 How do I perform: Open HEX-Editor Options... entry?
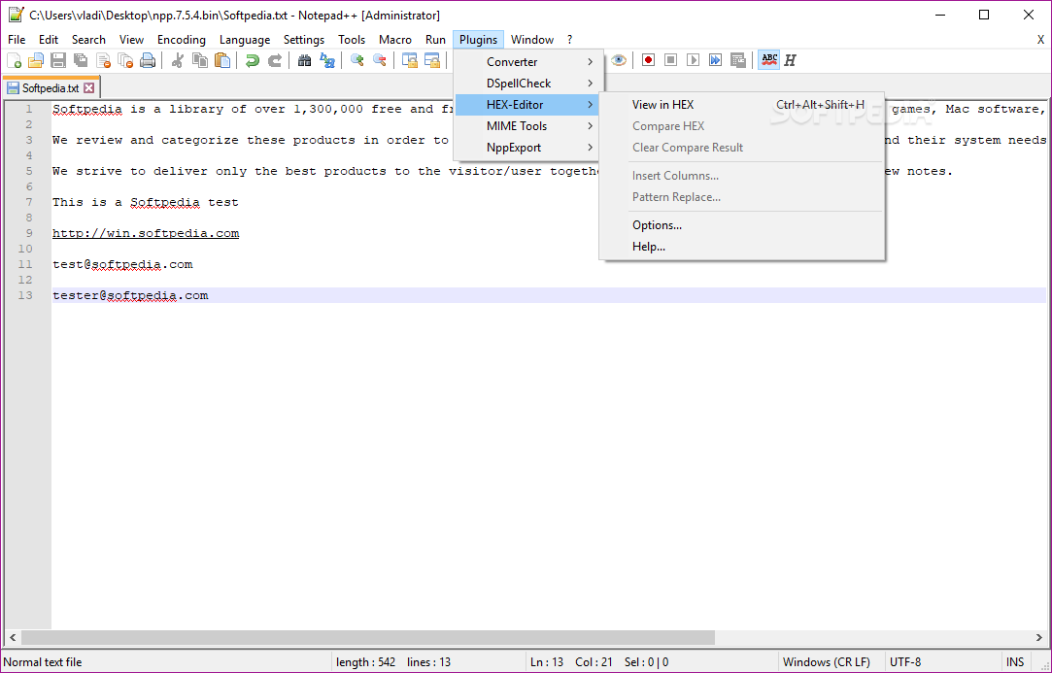742,225
